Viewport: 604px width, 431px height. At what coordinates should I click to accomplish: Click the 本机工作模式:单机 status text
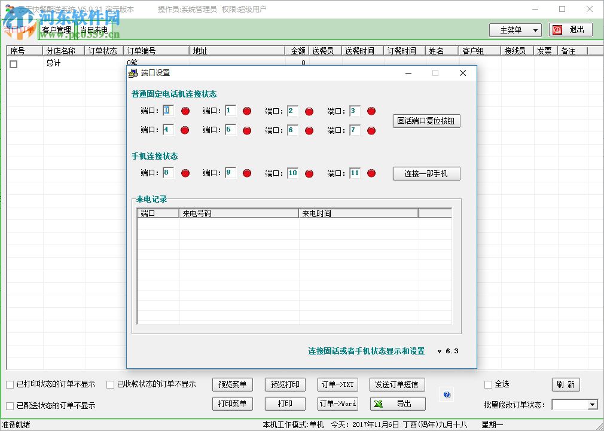point(293,425)
